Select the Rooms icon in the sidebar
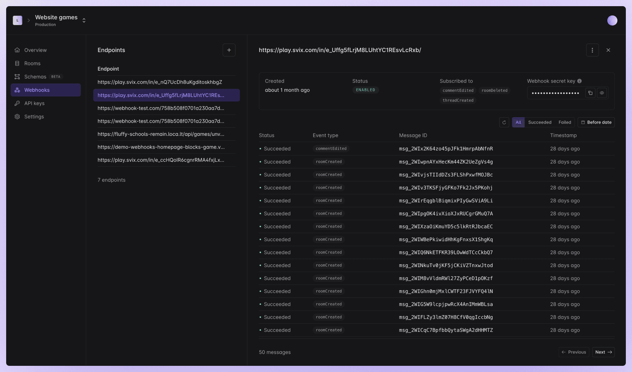The width and height of the screenshot is (632, 372). [x=17, y=63]
